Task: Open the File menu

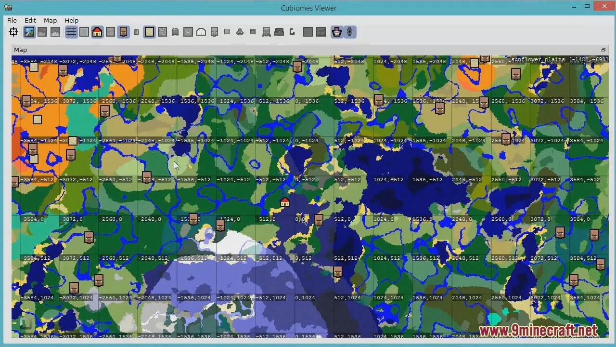Action: [x=12, y=20]
